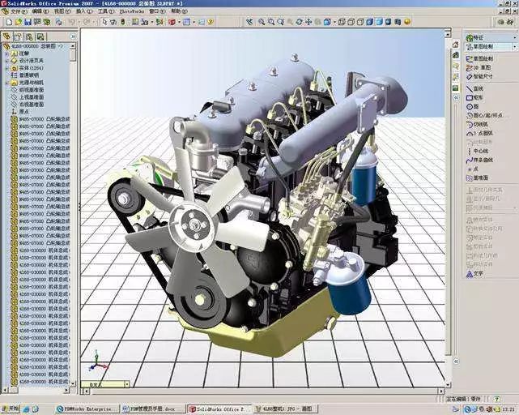The height and width of the screenshot is (415, 519).
Task: Click the Wireframe display icon
Action: tap(342, 22)
